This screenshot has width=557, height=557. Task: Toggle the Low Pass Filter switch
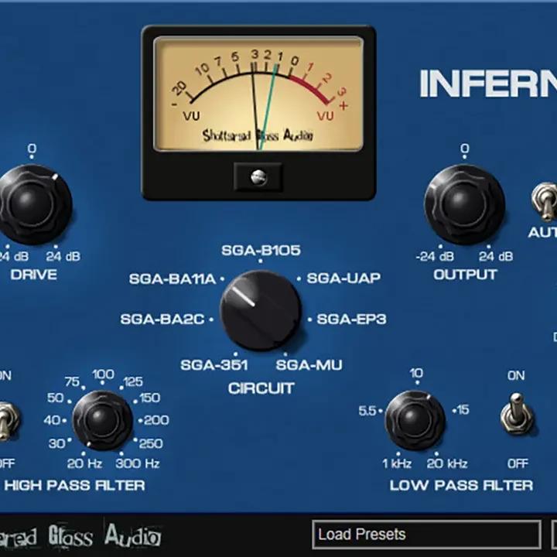point(517,414)
